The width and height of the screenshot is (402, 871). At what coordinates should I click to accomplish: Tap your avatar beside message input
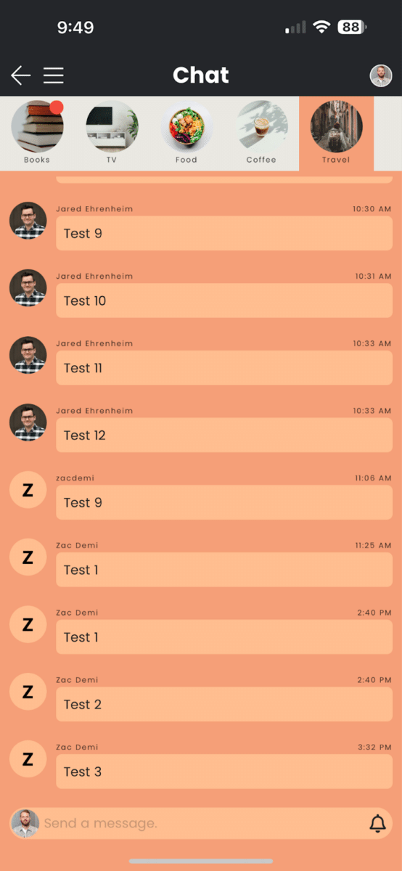tap(25, 823)
